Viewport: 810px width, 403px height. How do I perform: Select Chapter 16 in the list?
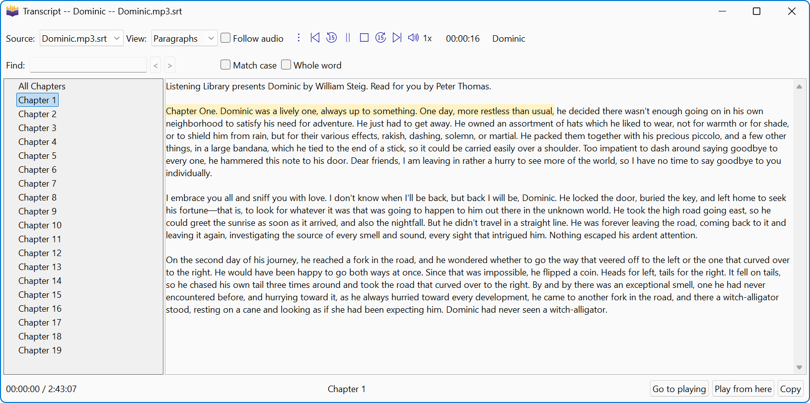tap(40, 309)
